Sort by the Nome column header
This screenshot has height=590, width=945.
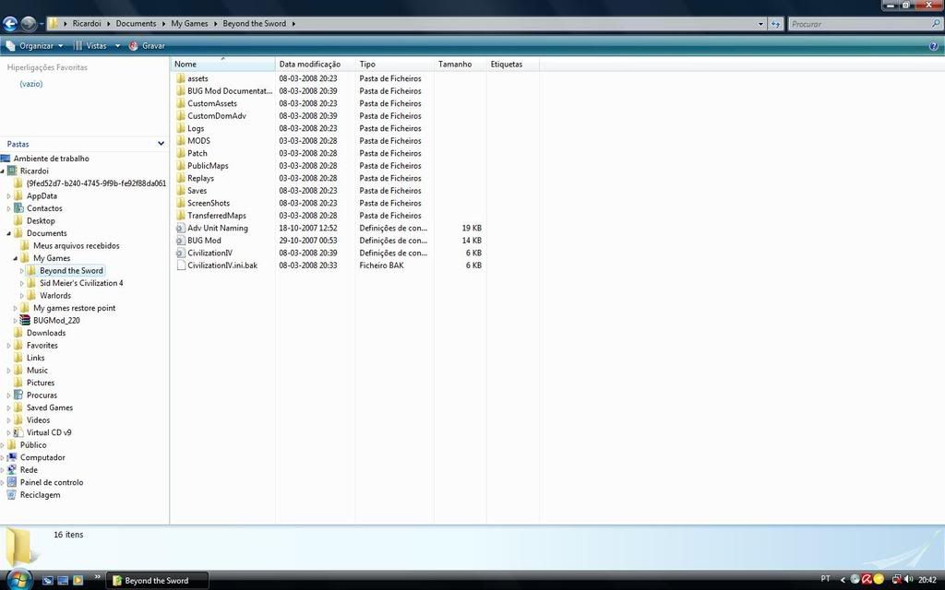[223, 64]
